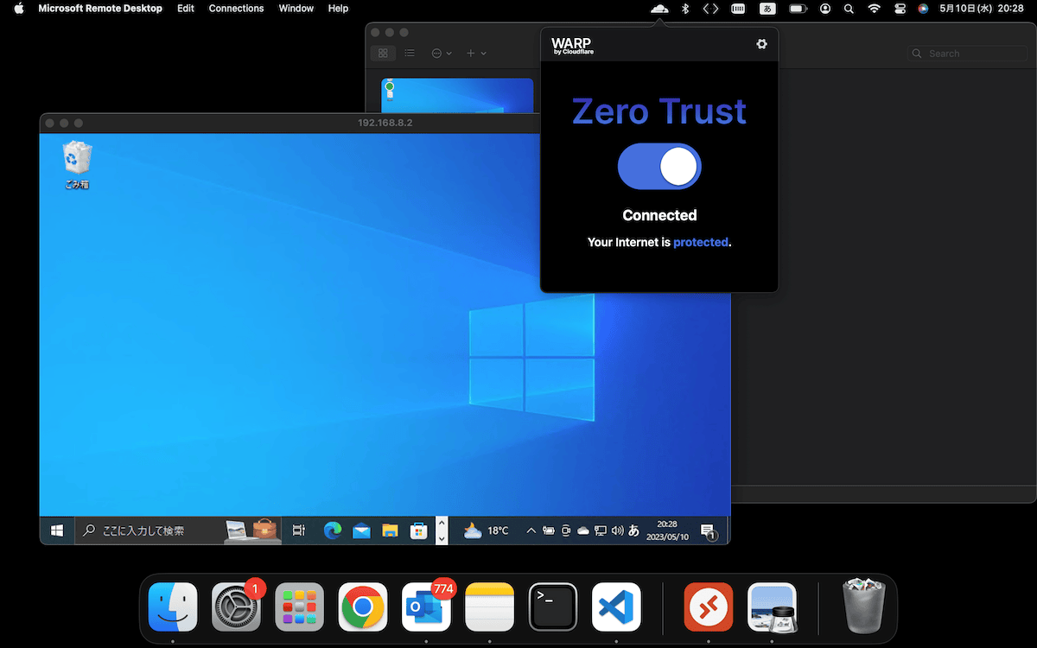1037x648 pixels.
Task: Show hidden Windows system tray icons
Action: point(531,530)
